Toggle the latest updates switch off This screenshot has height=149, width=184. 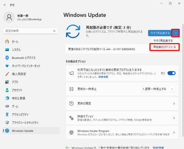click(171, 73)
